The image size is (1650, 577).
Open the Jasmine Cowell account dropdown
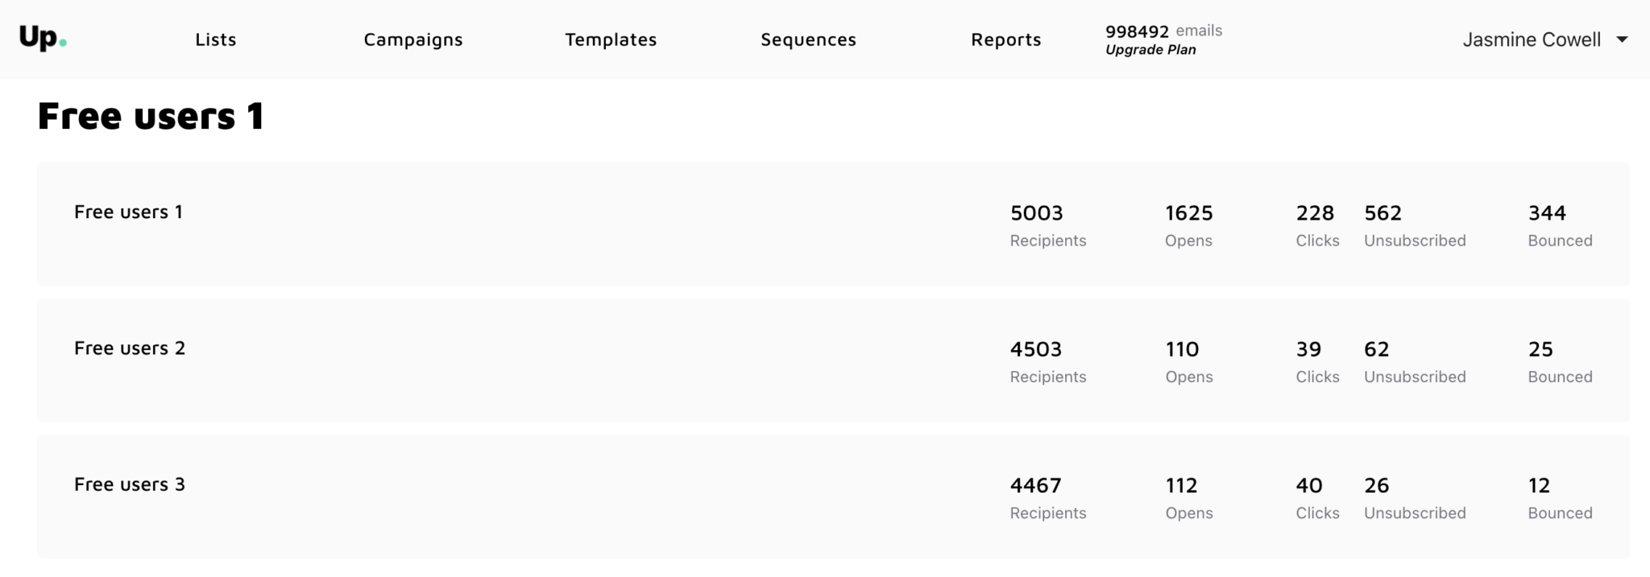pos(1545,39)
